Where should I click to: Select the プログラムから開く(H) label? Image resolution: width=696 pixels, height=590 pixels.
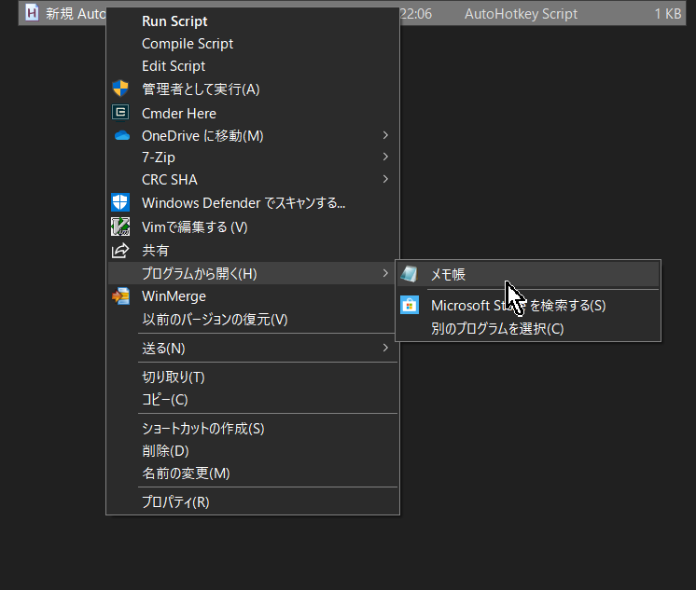click(200, 274)
